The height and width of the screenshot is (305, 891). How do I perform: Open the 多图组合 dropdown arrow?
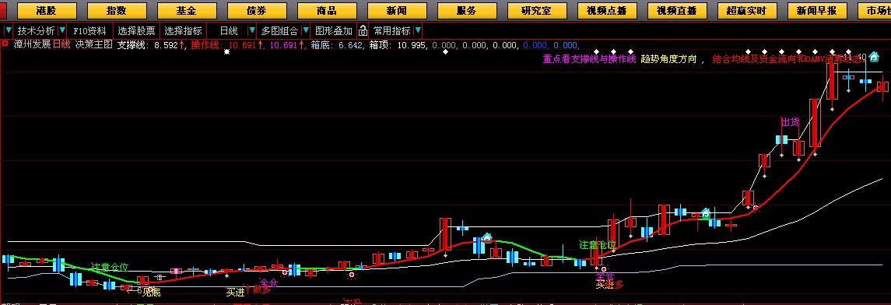[x=306, y=30]
